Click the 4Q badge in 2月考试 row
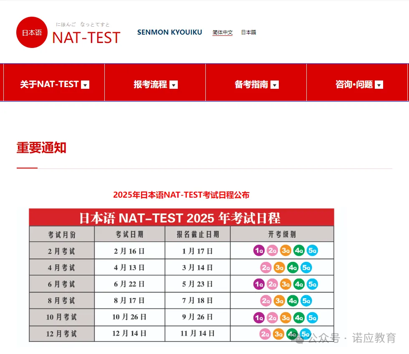409x354 pixels. tap(299, 251)
